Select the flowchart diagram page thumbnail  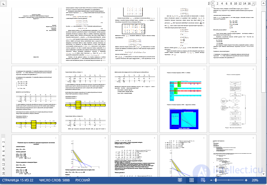point(232,99)
